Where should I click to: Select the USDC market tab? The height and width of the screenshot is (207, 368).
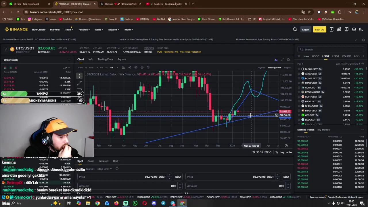pos(316,56)
